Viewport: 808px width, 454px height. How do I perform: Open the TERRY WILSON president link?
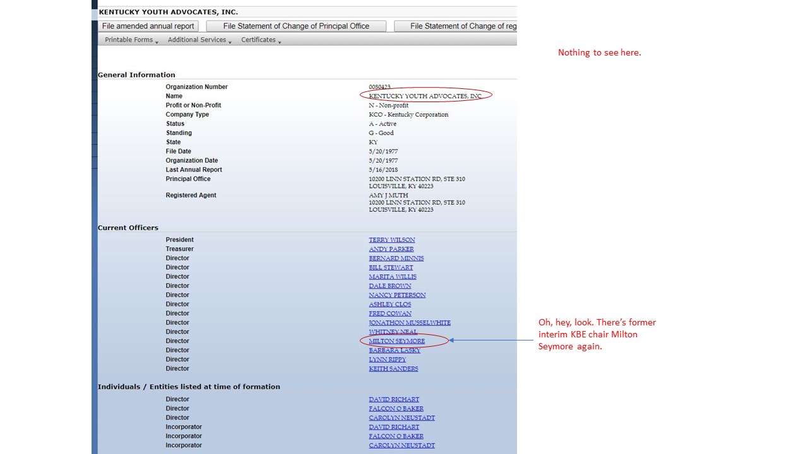pos(392,240)
